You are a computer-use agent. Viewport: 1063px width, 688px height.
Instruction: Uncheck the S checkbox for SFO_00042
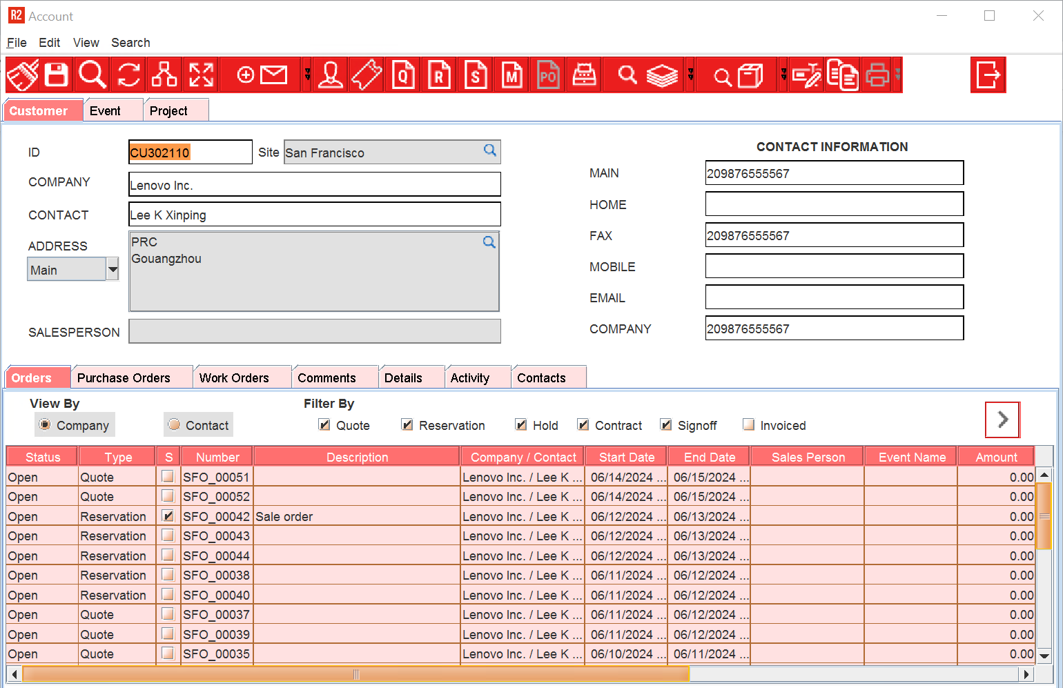168,515
